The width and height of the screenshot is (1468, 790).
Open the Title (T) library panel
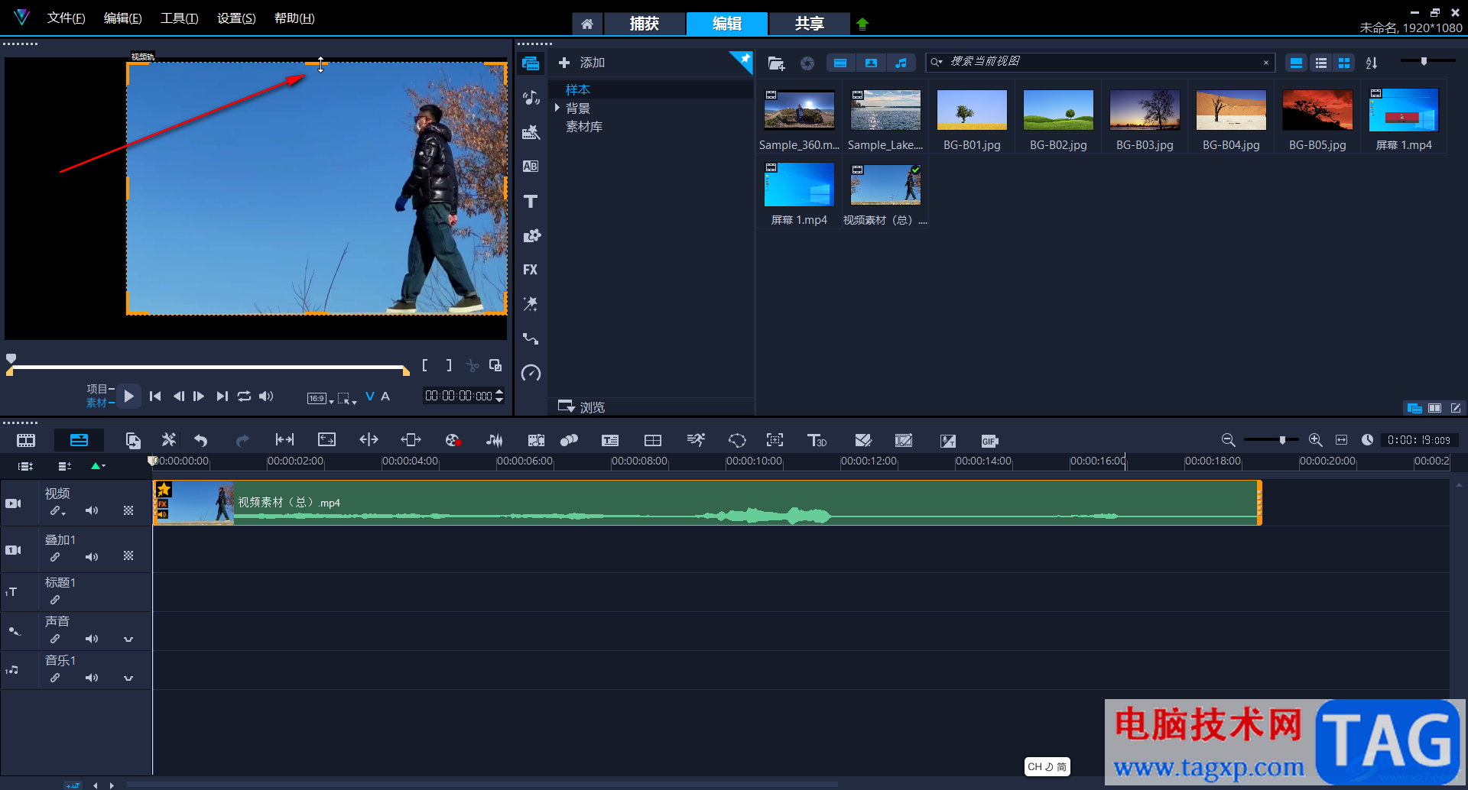pos(531,202)
